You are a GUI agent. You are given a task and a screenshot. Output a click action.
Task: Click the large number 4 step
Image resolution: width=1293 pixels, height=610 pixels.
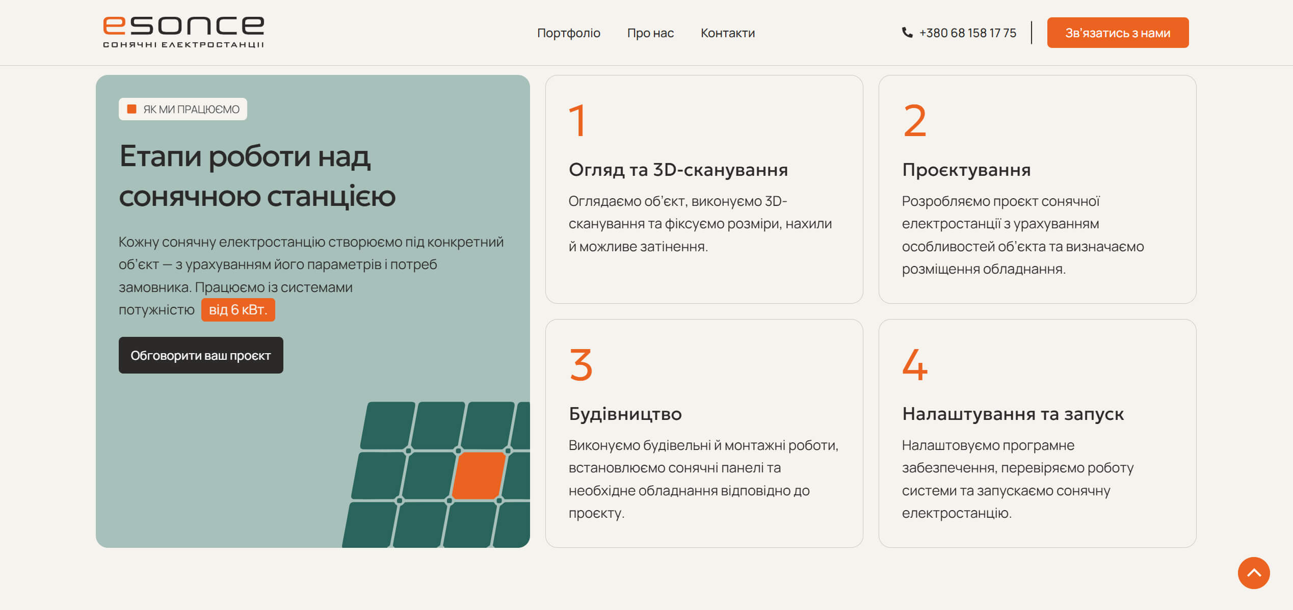915,364
